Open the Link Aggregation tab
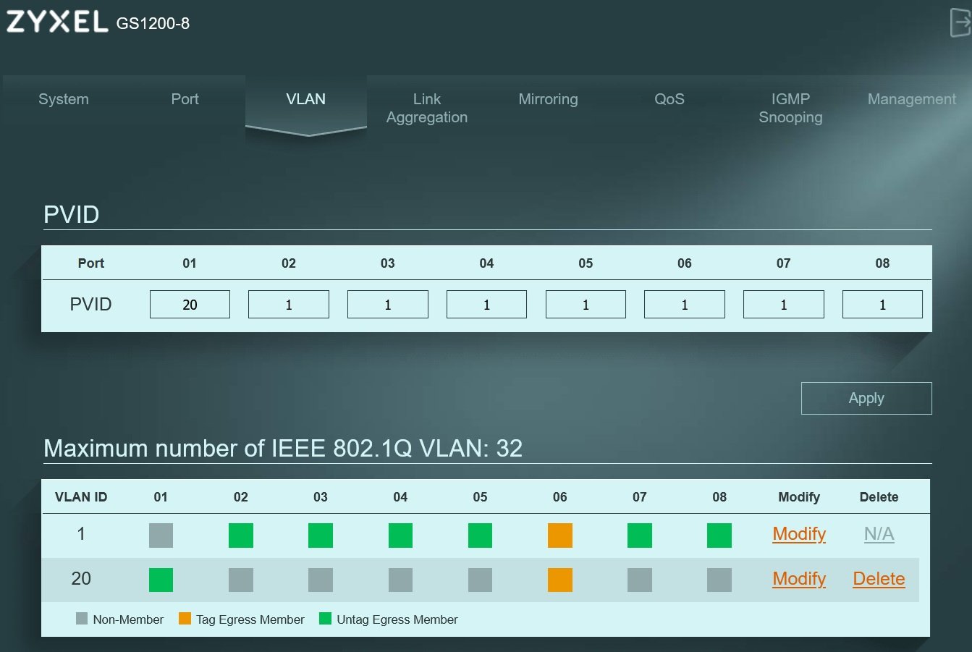Image resolution: width=972 pixels, height=652 pixels. pyautogui.click(x=427, y=108)
